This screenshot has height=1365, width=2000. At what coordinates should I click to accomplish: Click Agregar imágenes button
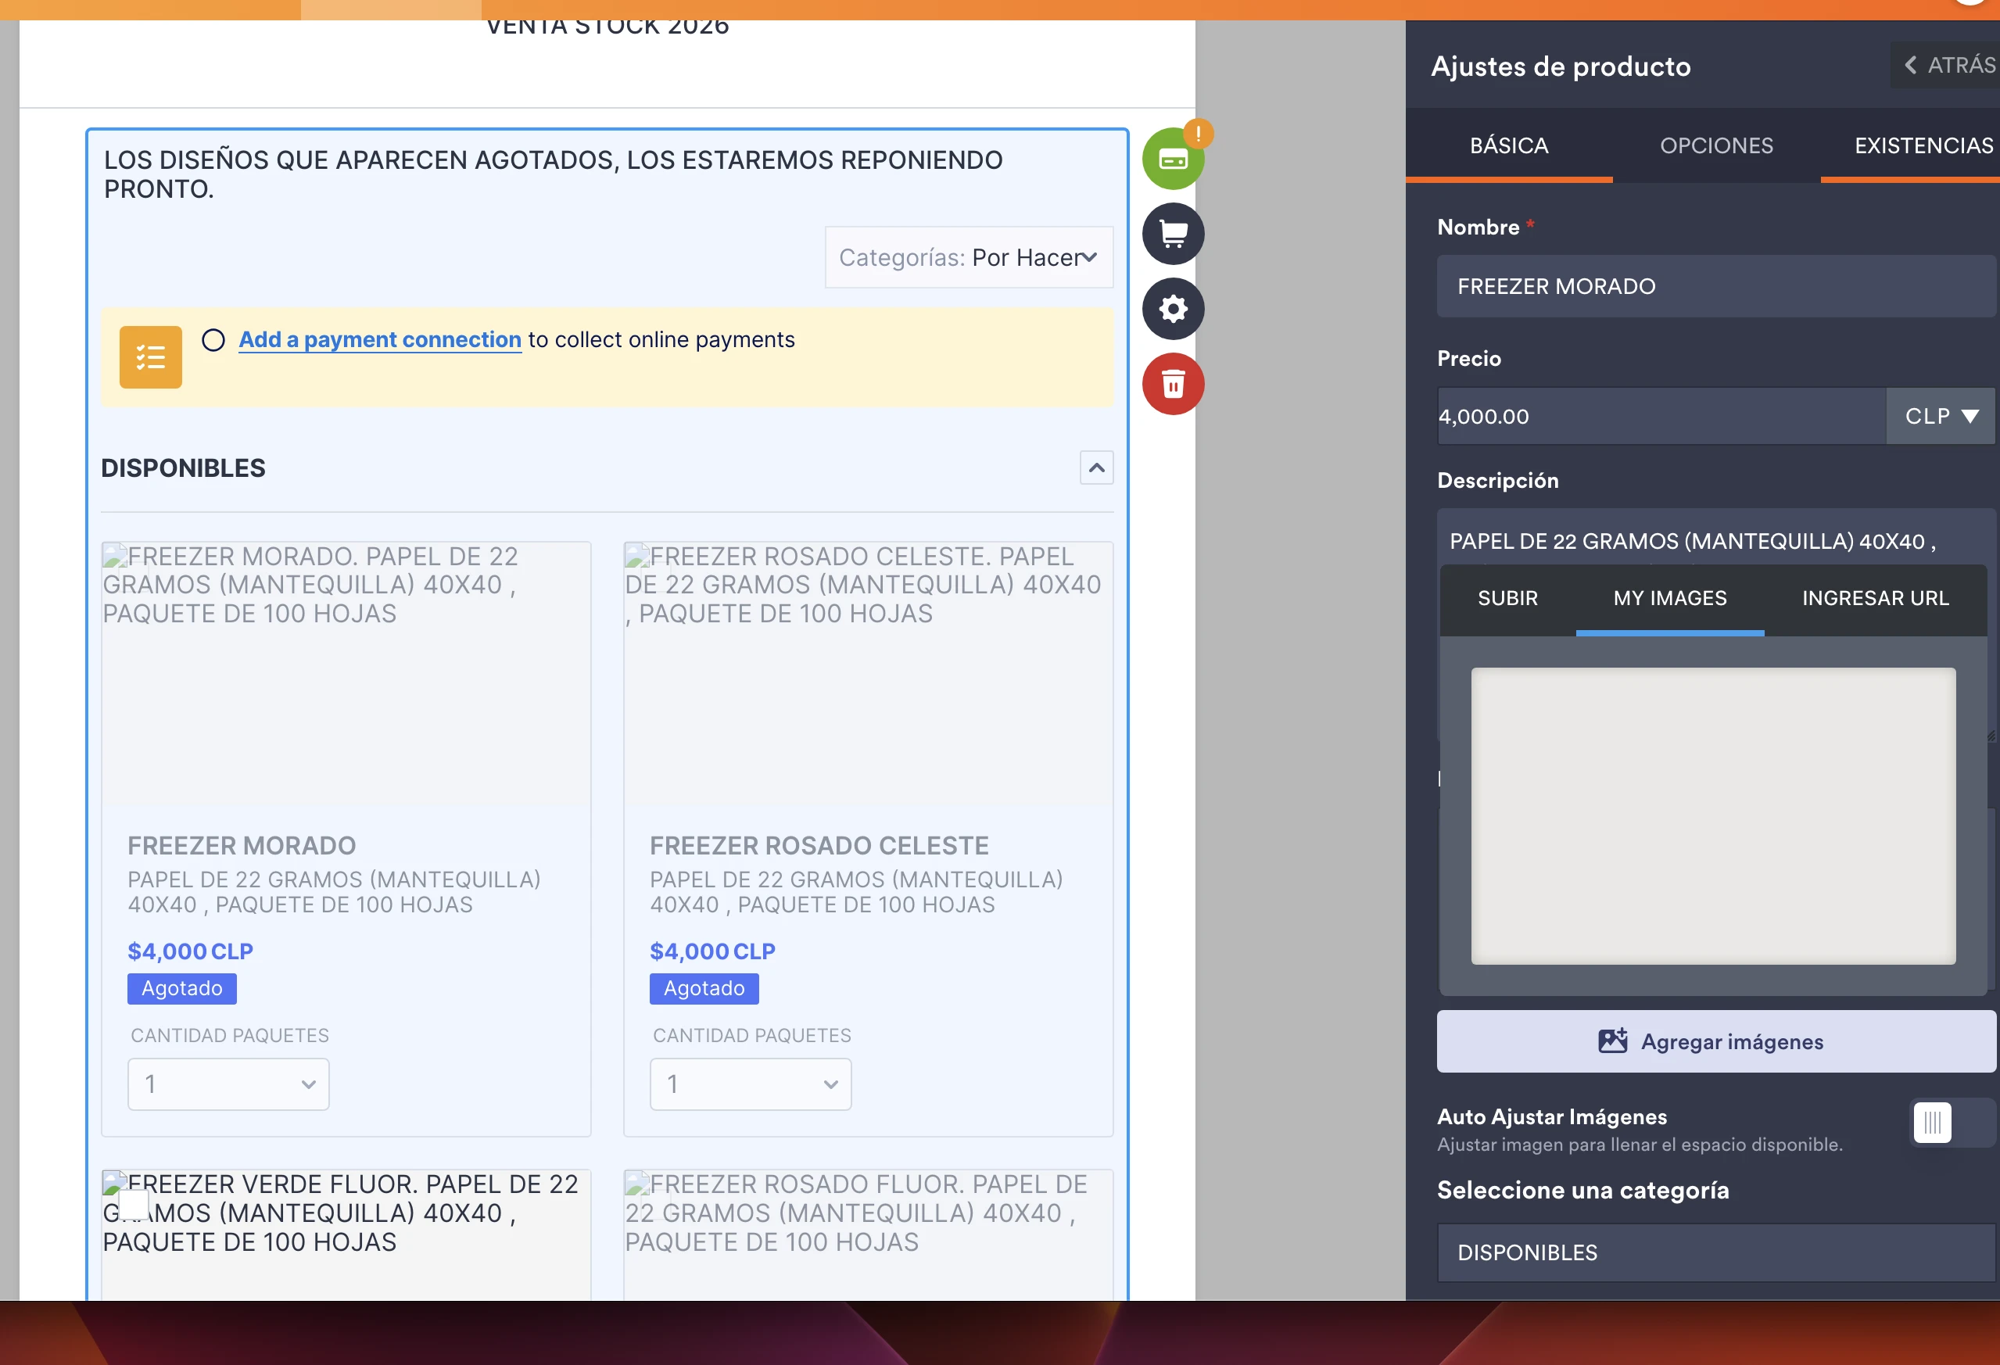pyautogui.click(x=1716, y=1041)
